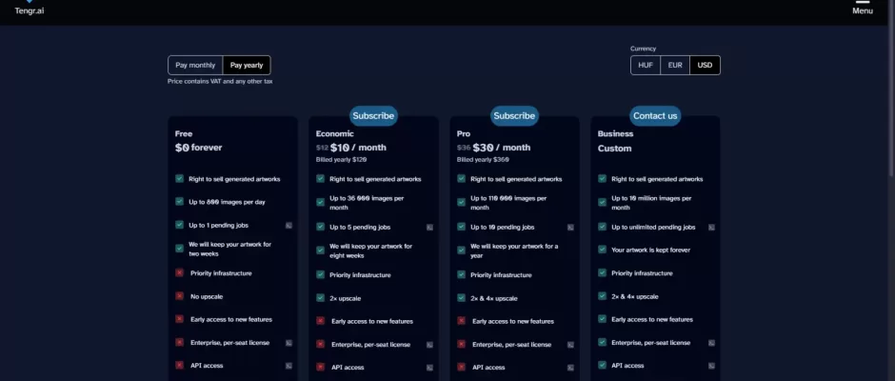
Task: Click green check icon for Pro '2× & 4× upscale'
Action: point(461,297)
